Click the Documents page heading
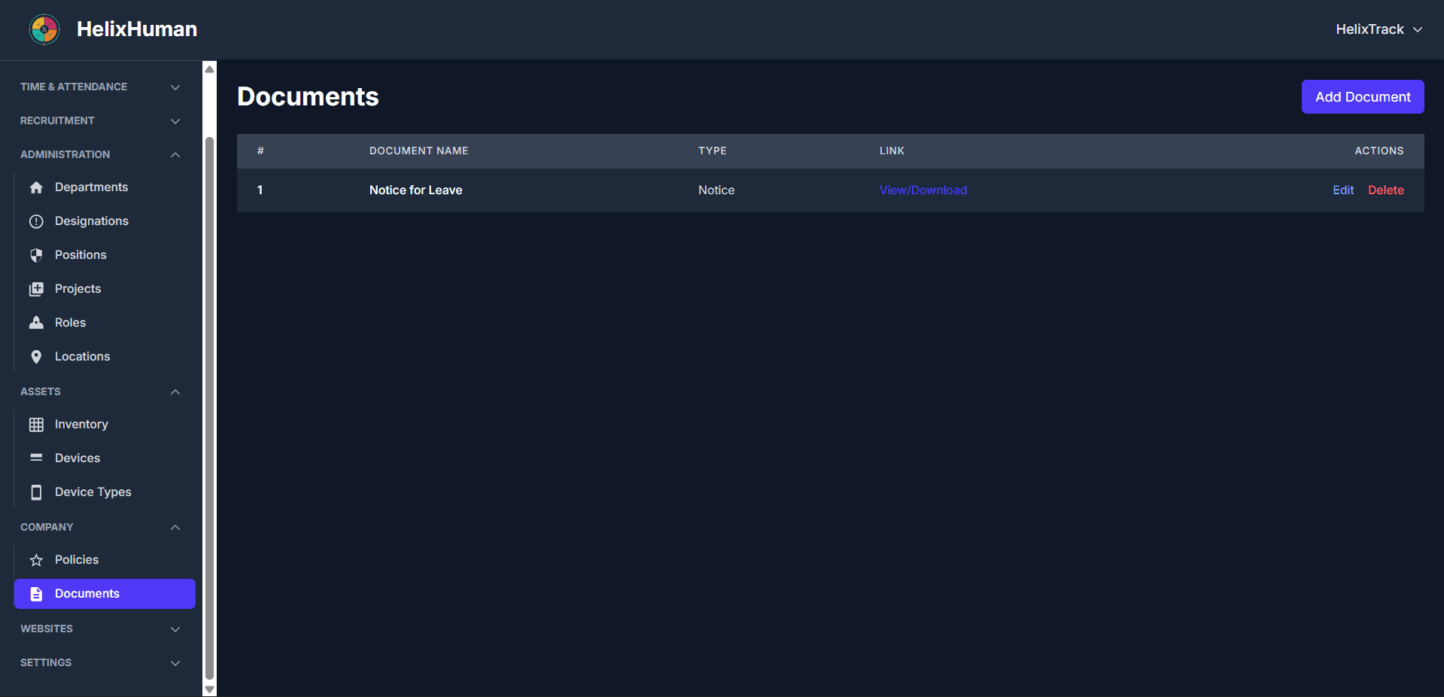The width and height of the screenshot is (1444, 697). click(308, 97)
